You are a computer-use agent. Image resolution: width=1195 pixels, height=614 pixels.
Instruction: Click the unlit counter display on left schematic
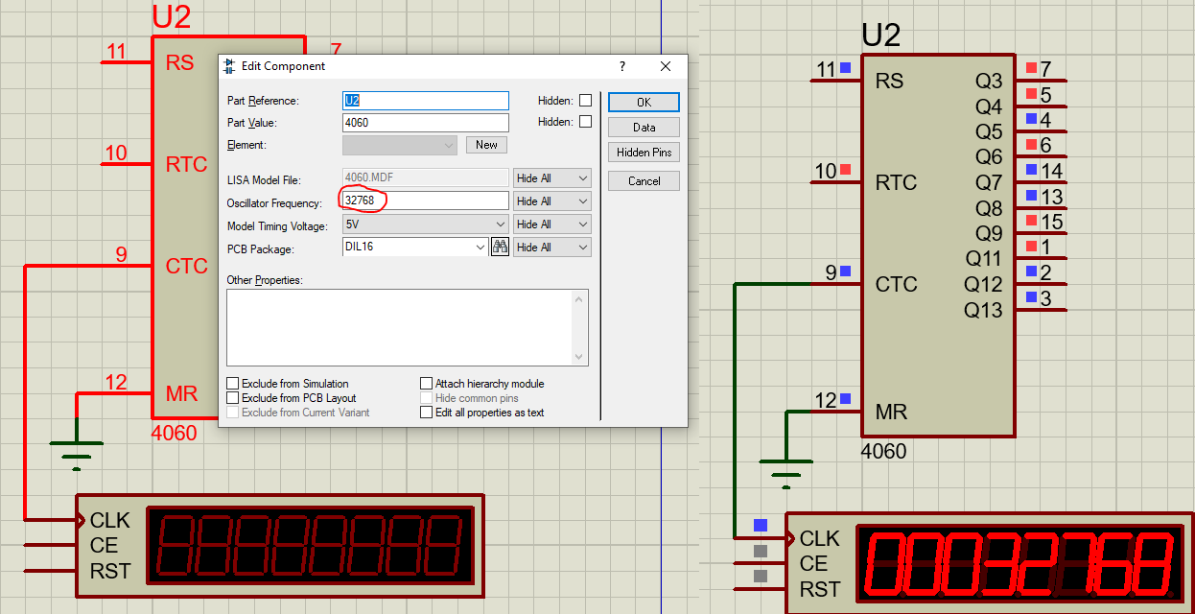(310, 544)
